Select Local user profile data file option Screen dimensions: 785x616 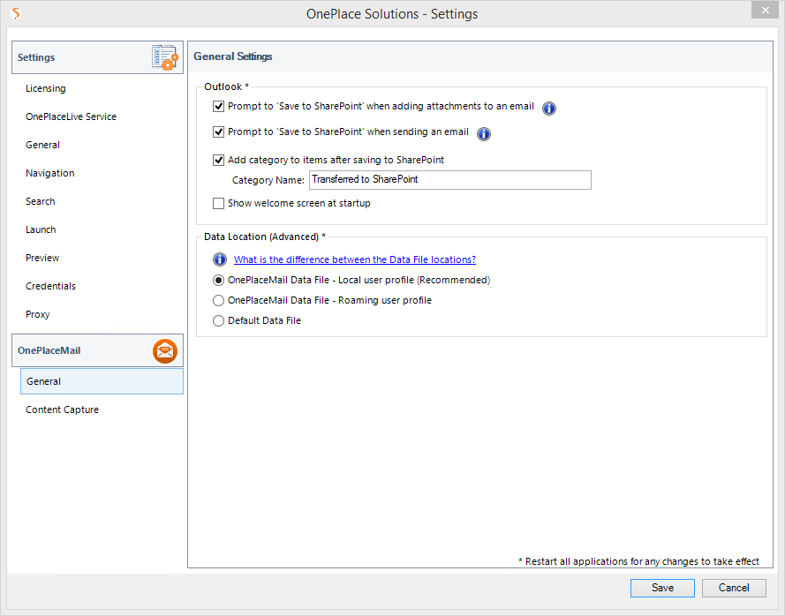click(218, 281)
